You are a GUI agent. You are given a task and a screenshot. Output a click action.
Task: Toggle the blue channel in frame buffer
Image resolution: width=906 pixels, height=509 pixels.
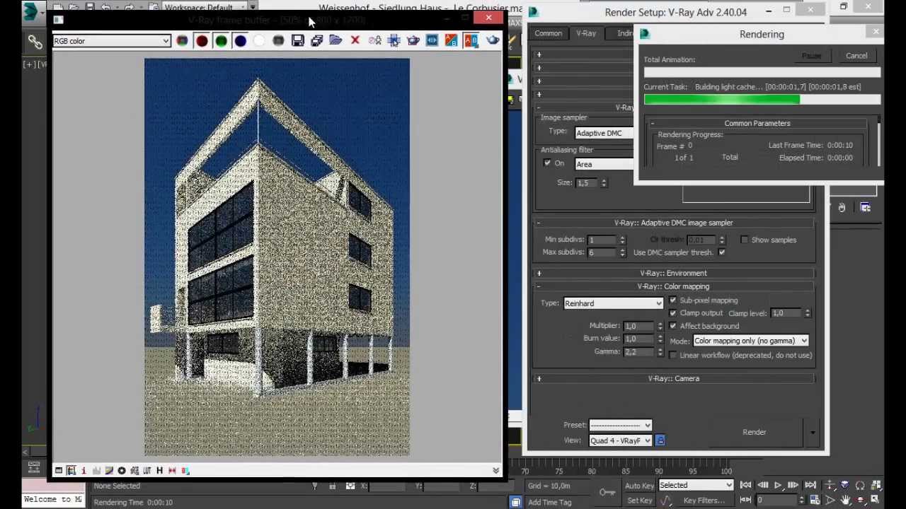[240, 41]
